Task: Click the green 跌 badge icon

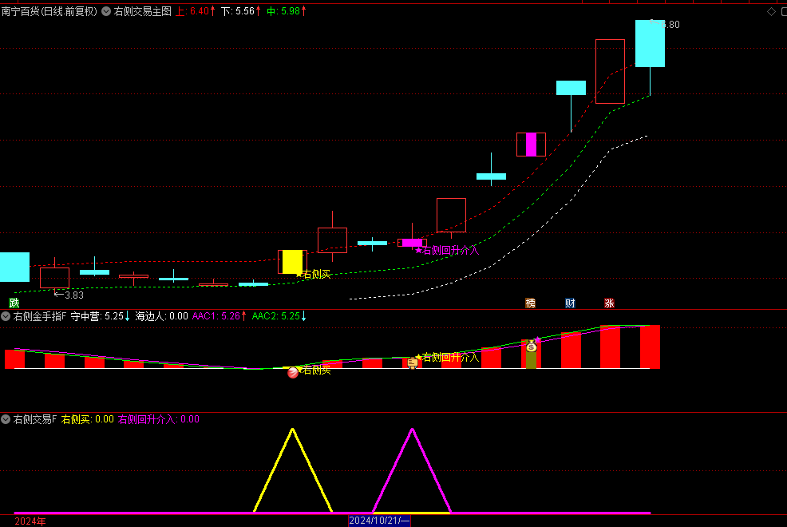Action: point(14,303)
